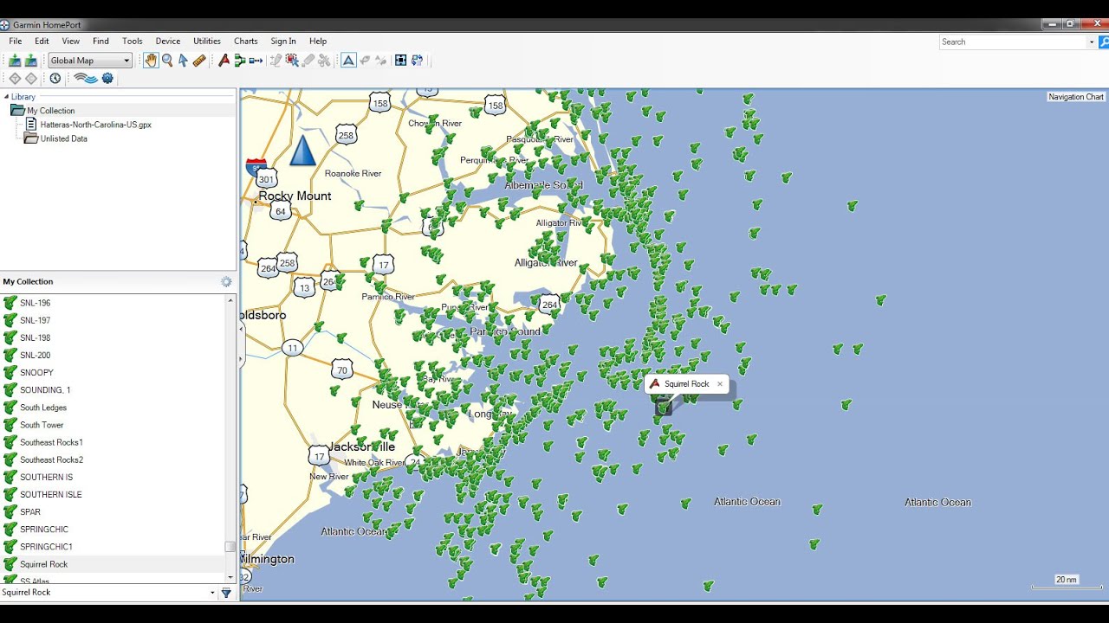
Task: Open the Global Map dropdown
Action: (x=90, y=61)
